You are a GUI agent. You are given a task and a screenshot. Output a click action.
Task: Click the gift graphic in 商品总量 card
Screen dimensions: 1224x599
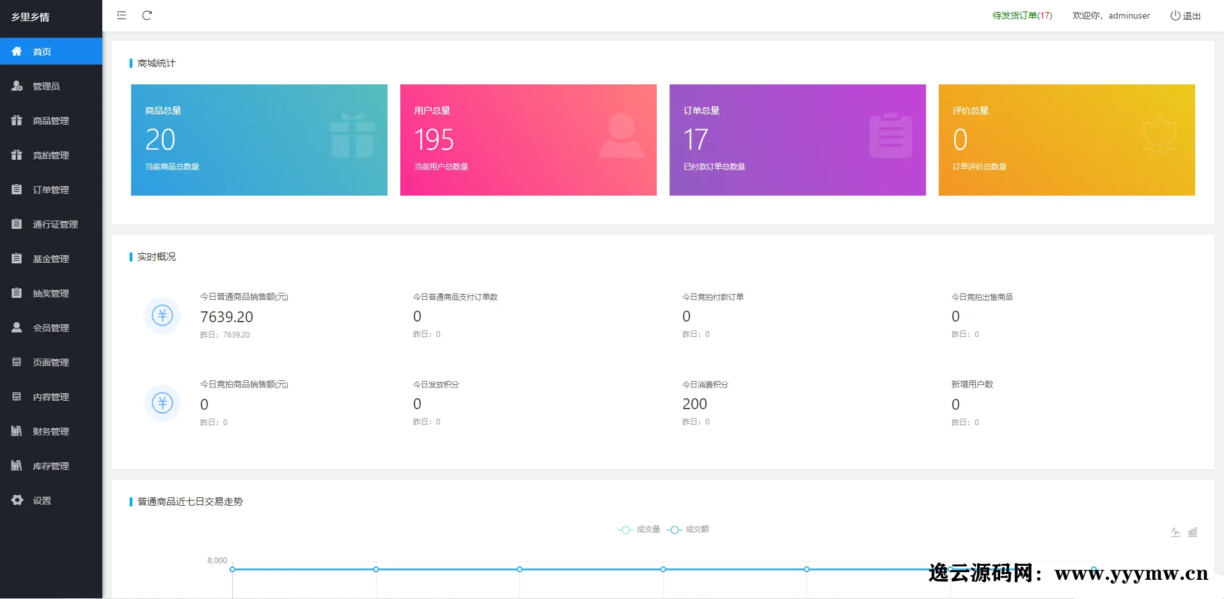pyautogui.click(x=352, y=136)
